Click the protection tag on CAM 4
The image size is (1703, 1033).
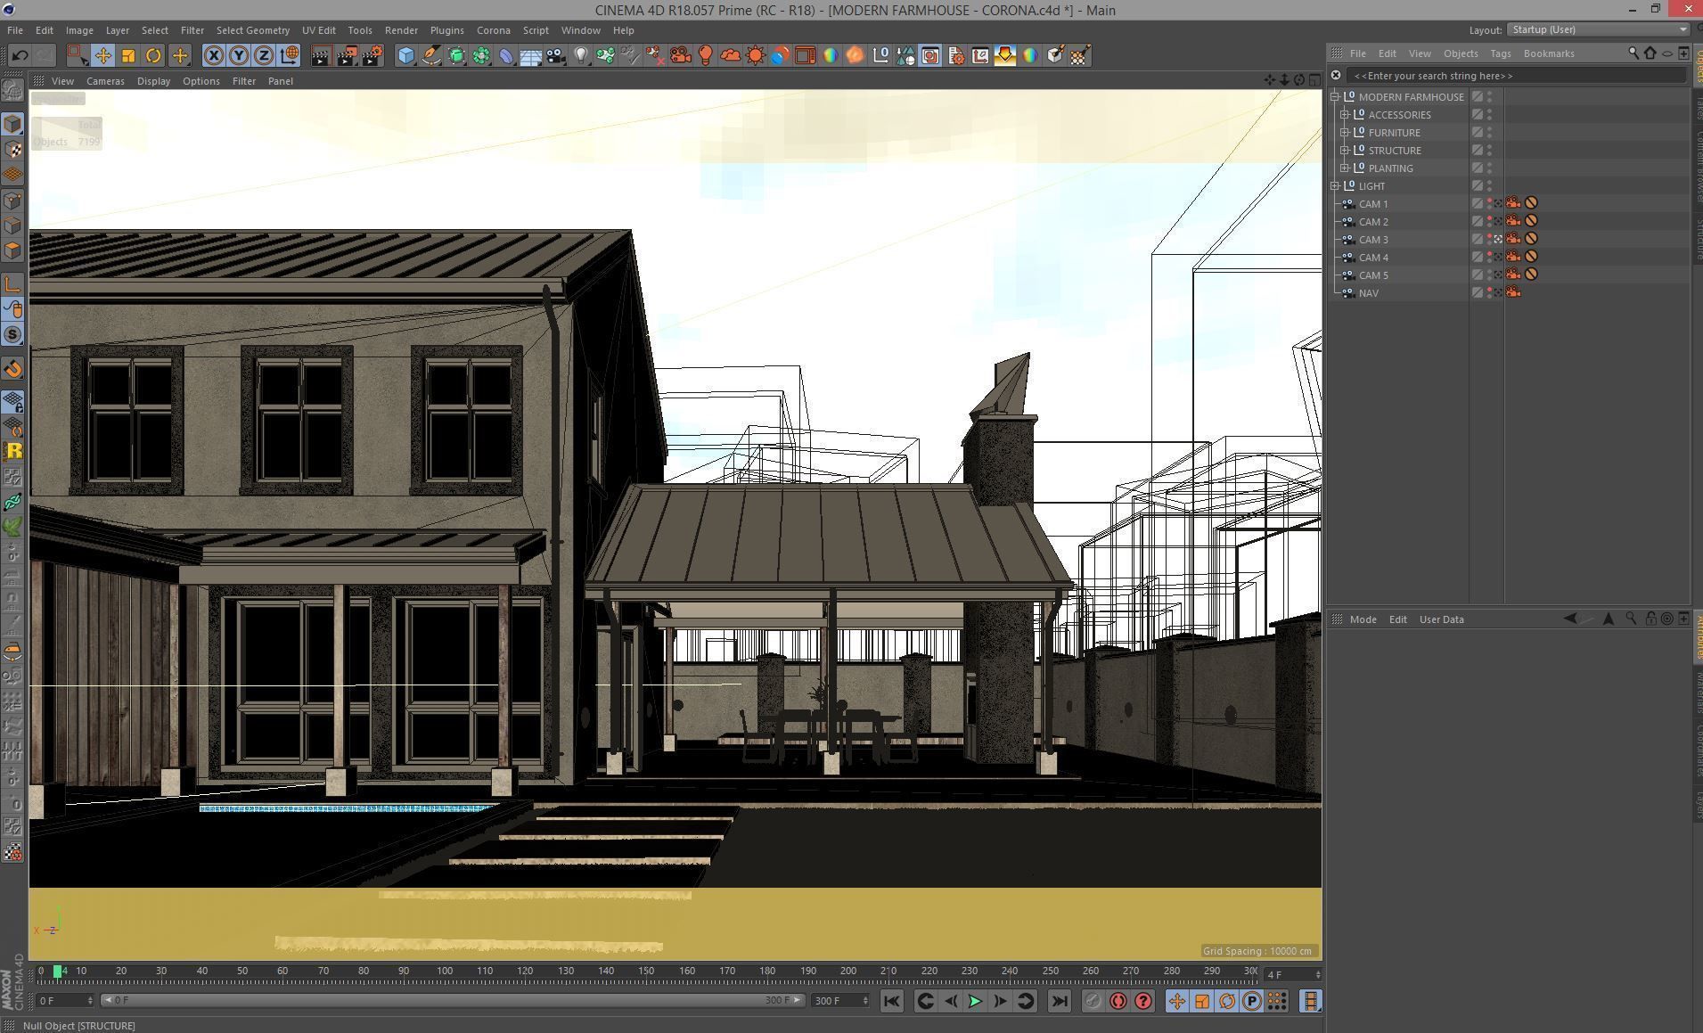click(x=1531, y=257)
